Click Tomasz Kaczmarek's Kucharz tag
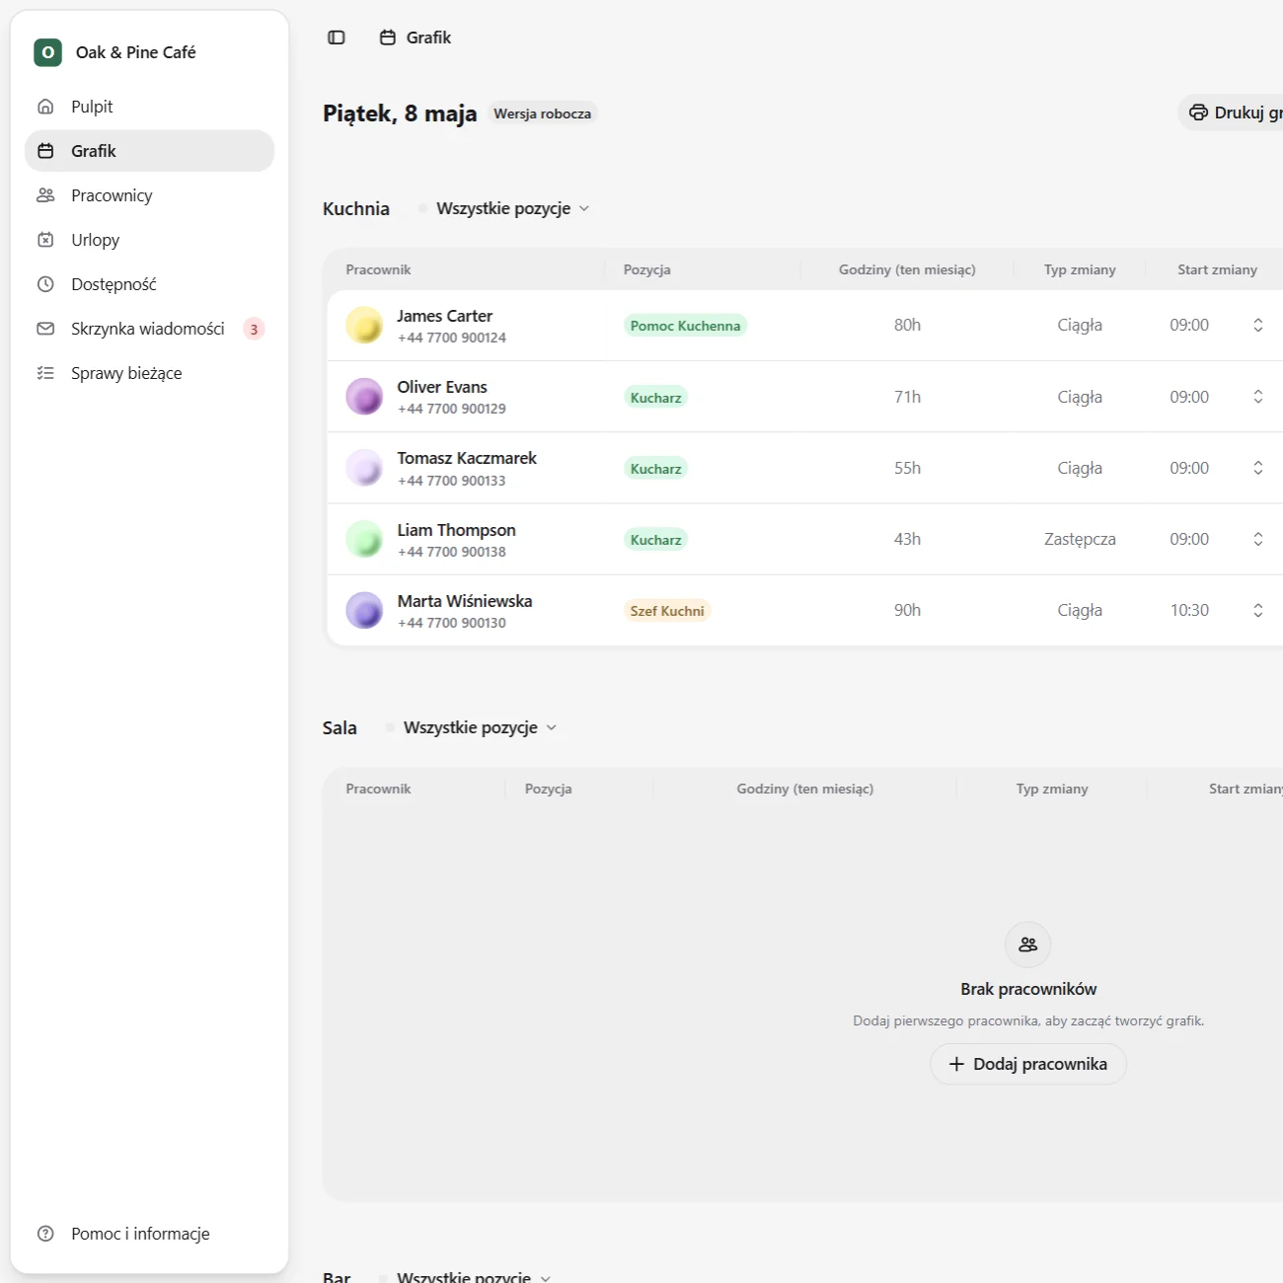This screenshot has width=1283, height=1283. point(656,469)
